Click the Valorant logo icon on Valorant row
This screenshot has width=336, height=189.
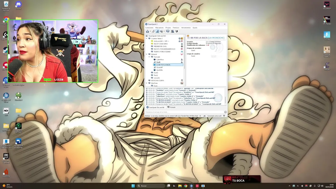(x=182, y=54)
